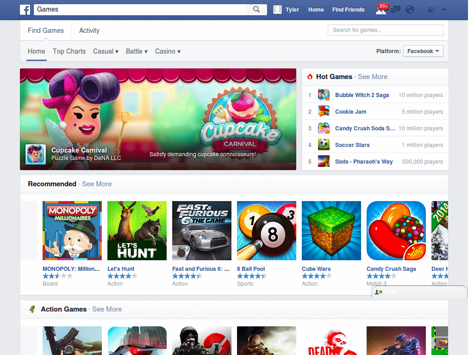The image size is (474, 355).
Task: Open the Bubble Witch 2 Saga link
Action: (x=362, y=95)
